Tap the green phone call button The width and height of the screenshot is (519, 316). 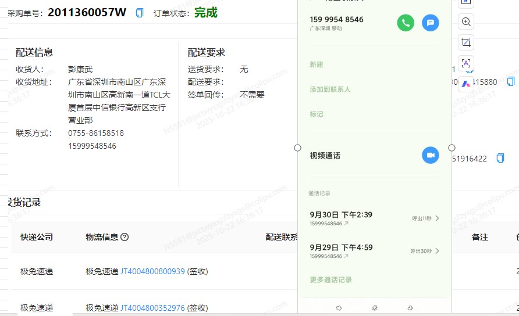[x=406, y=23]
